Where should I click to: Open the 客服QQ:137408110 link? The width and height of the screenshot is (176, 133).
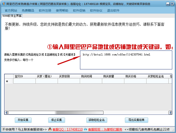[x=68, y=129]
